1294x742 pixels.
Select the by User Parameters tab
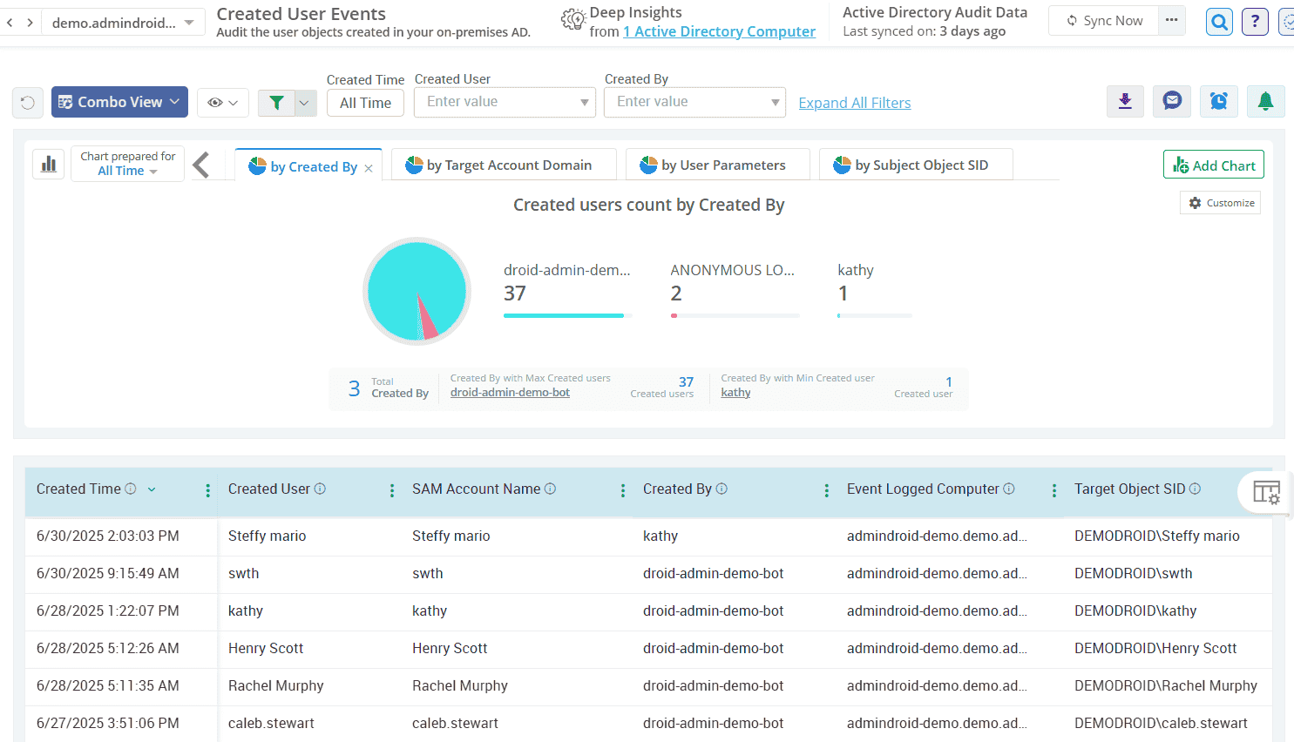[717, 165]
